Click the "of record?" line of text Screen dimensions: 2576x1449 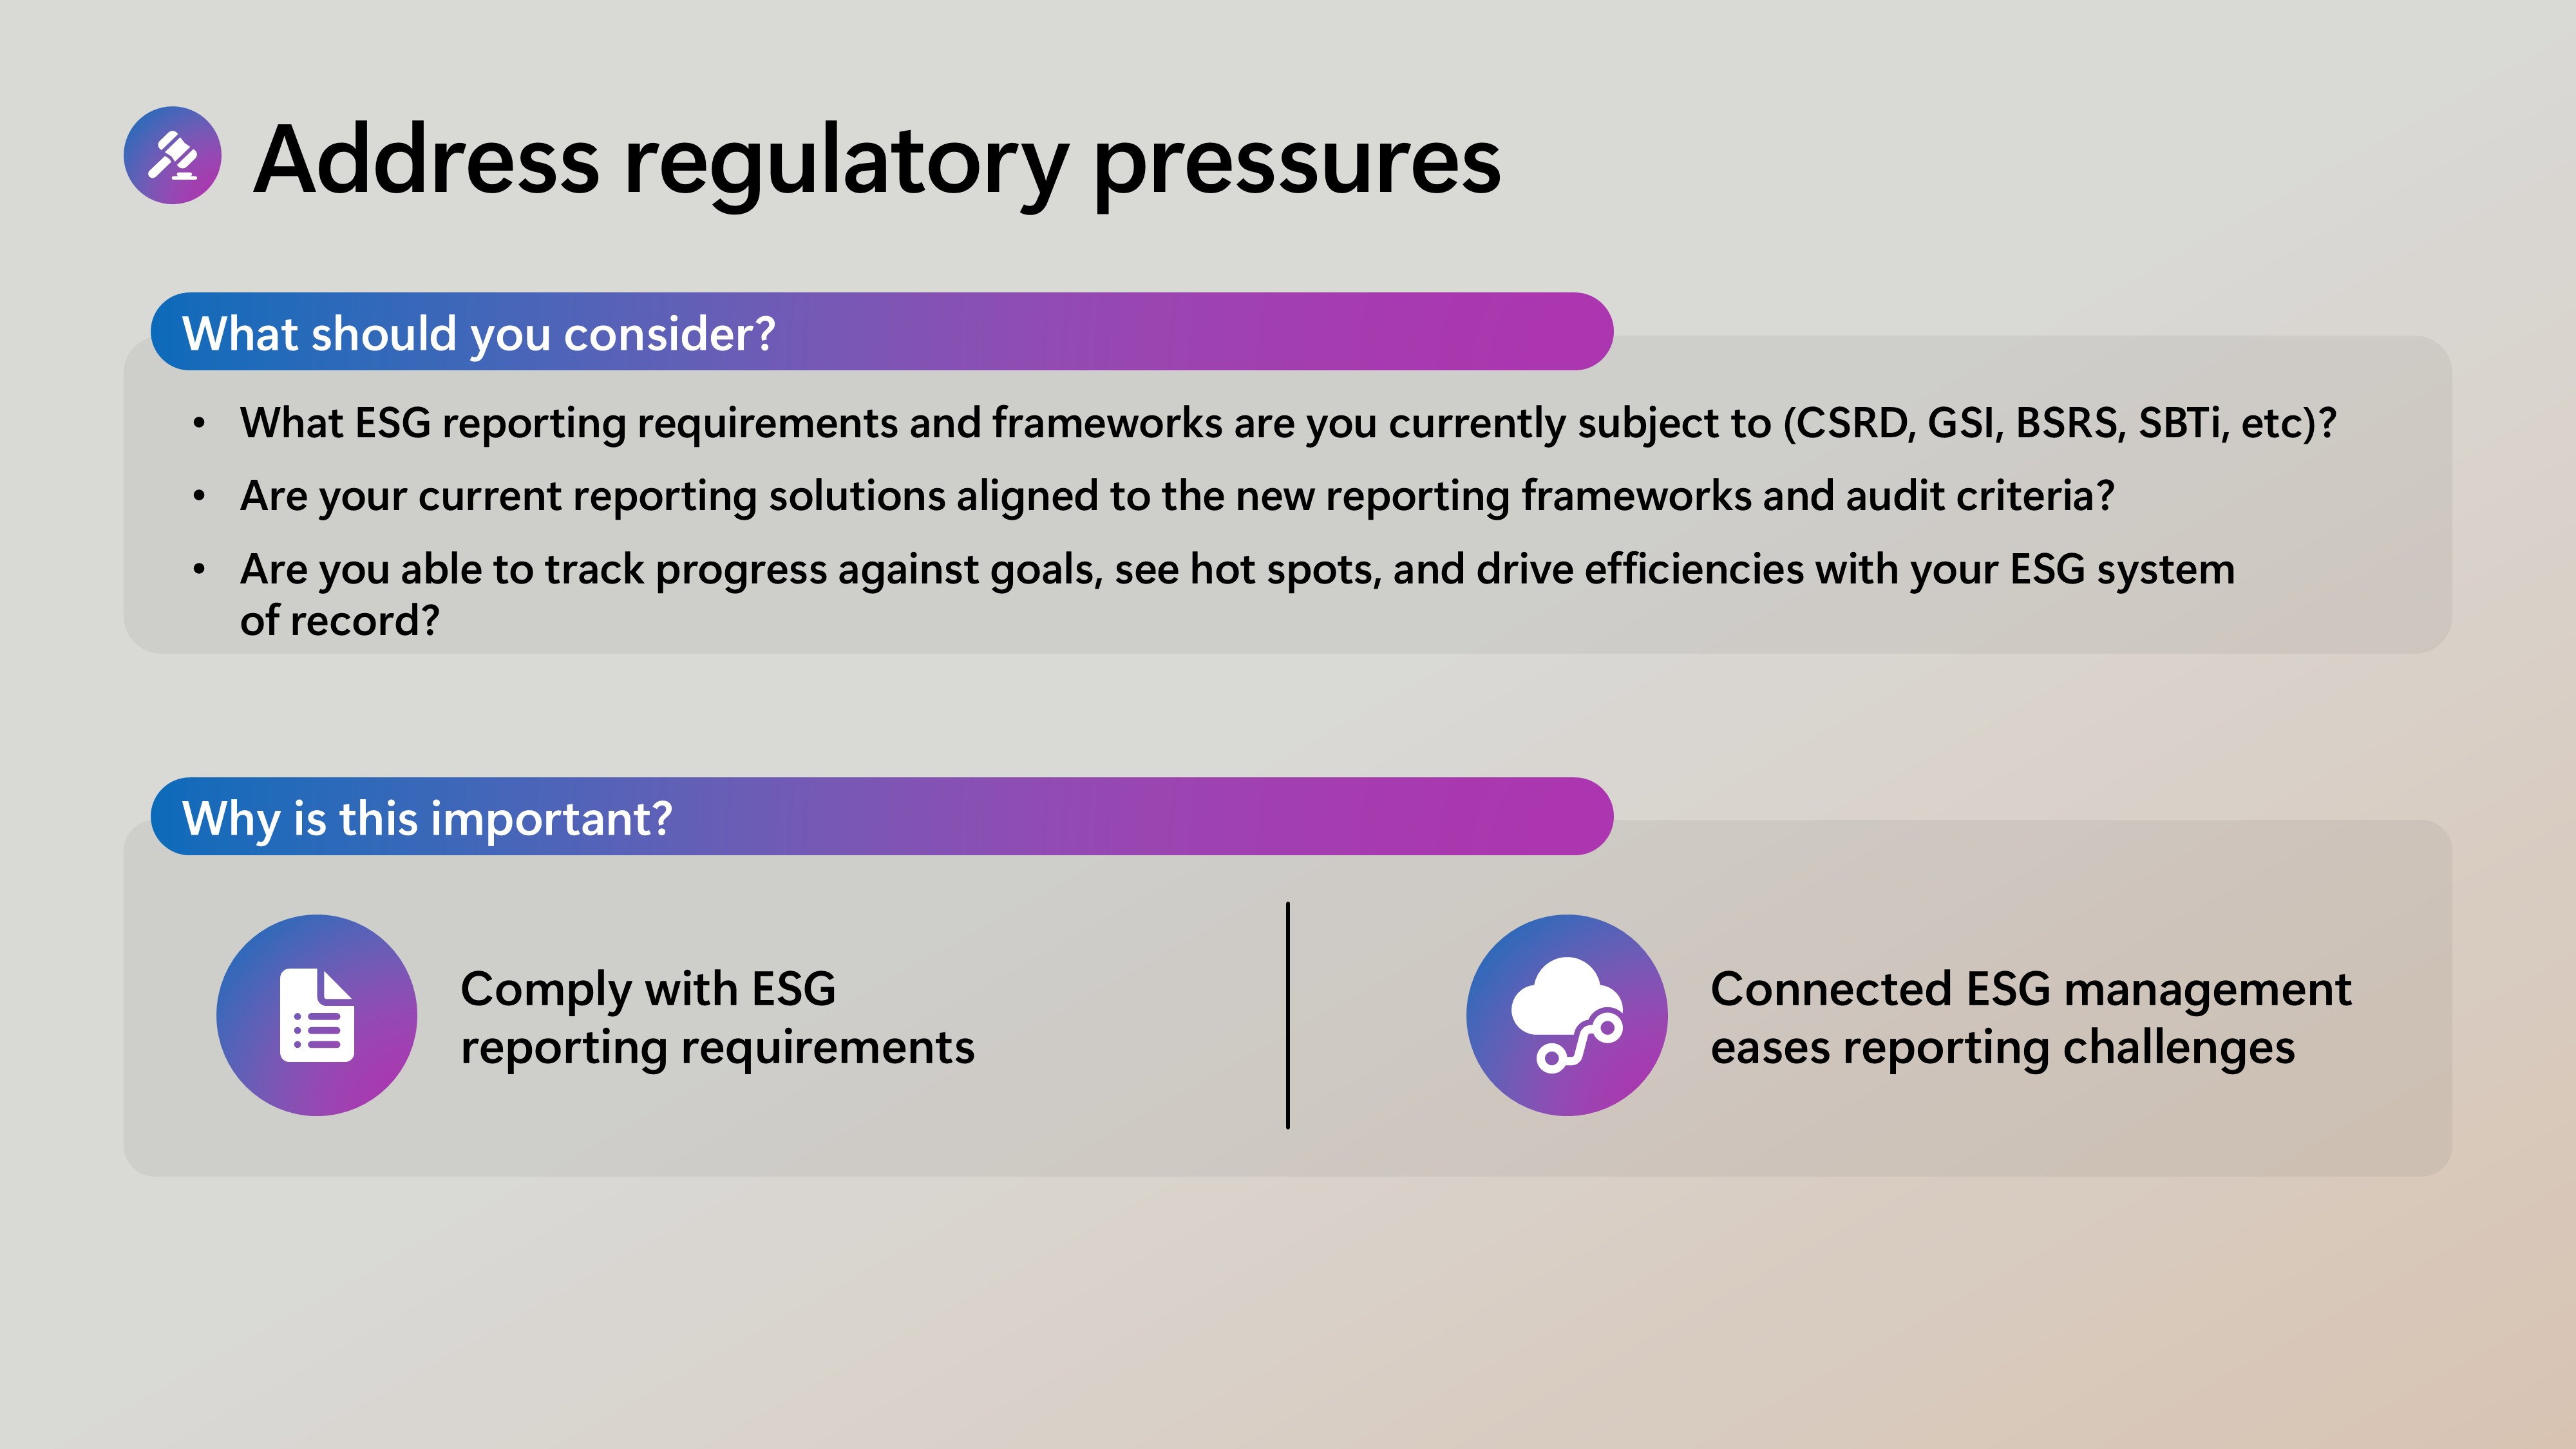340,621
